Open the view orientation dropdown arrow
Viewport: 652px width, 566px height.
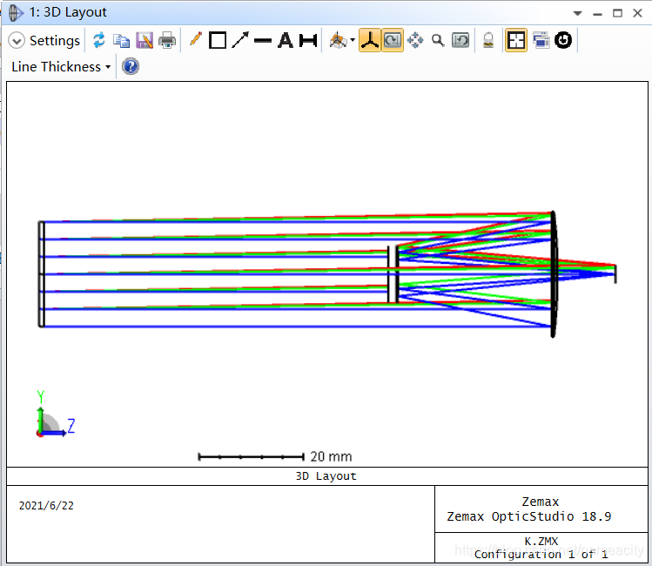tap(353, 40)
